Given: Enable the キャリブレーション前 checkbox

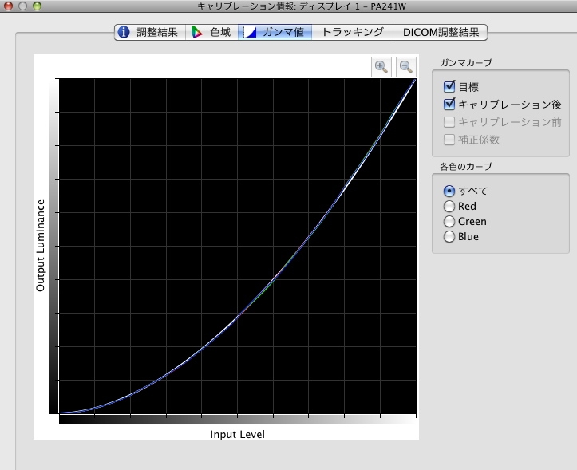Looking at the screenshot, I should [x=449, y=122].
